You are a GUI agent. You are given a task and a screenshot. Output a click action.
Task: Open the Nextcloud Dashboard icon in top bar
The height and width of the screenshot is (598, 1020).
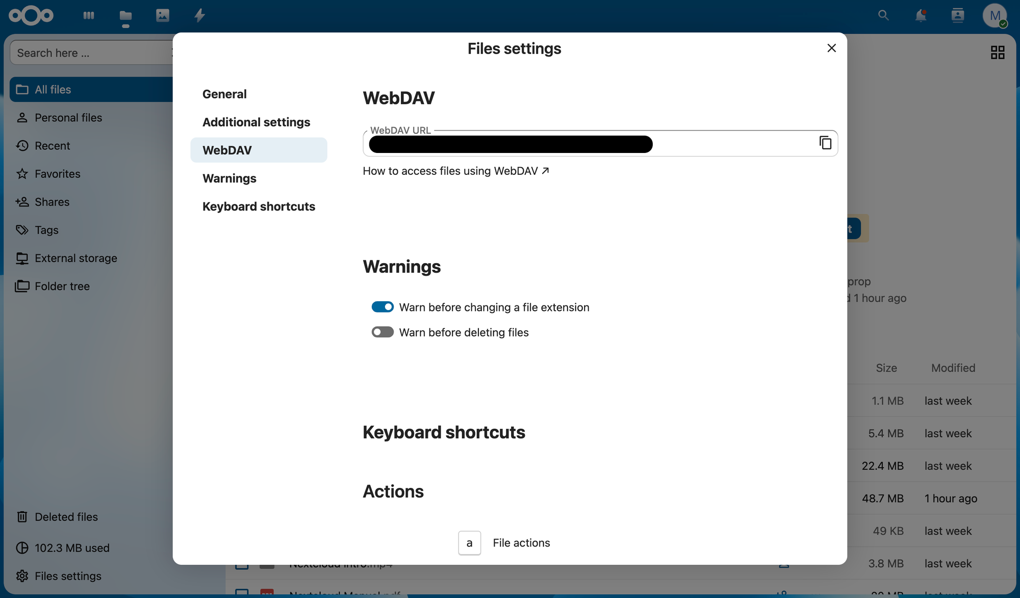click(x=89, y=15)
